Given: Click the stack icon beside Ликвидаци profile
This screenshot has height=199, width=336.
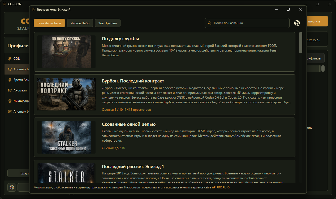Looking at the screenshot, I should [x=10, y=101].
